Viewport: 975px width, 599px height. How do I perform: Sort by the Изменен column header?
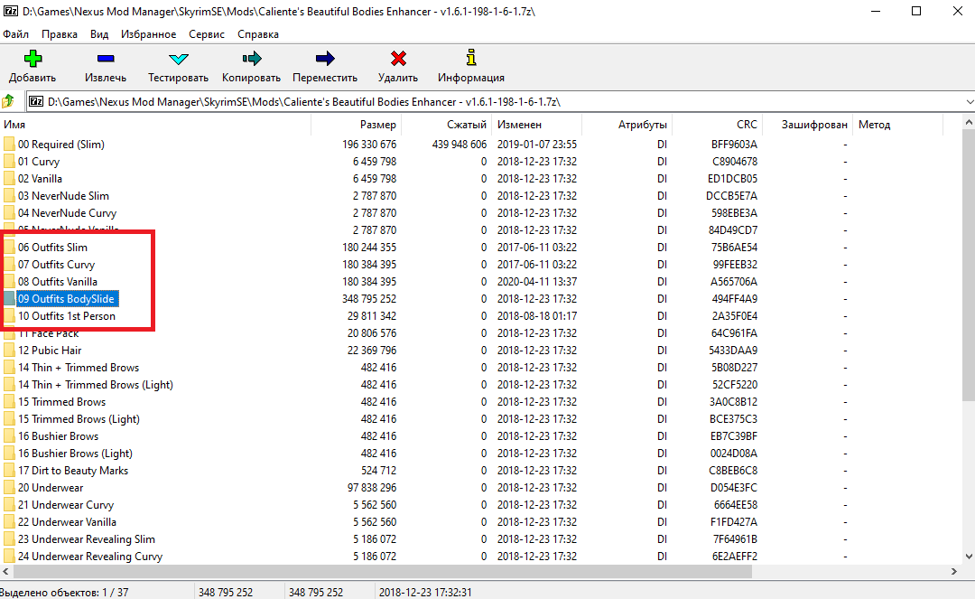point(519,125)
